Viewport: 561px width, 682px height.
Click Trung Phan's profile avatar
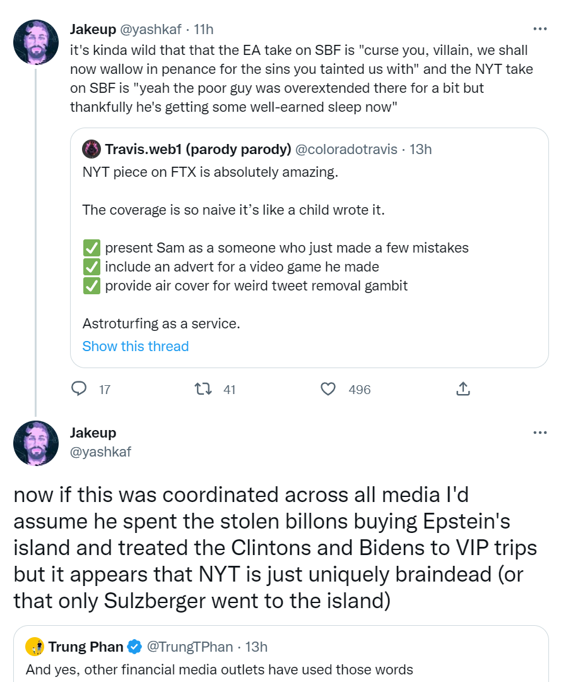coord(34,647)
